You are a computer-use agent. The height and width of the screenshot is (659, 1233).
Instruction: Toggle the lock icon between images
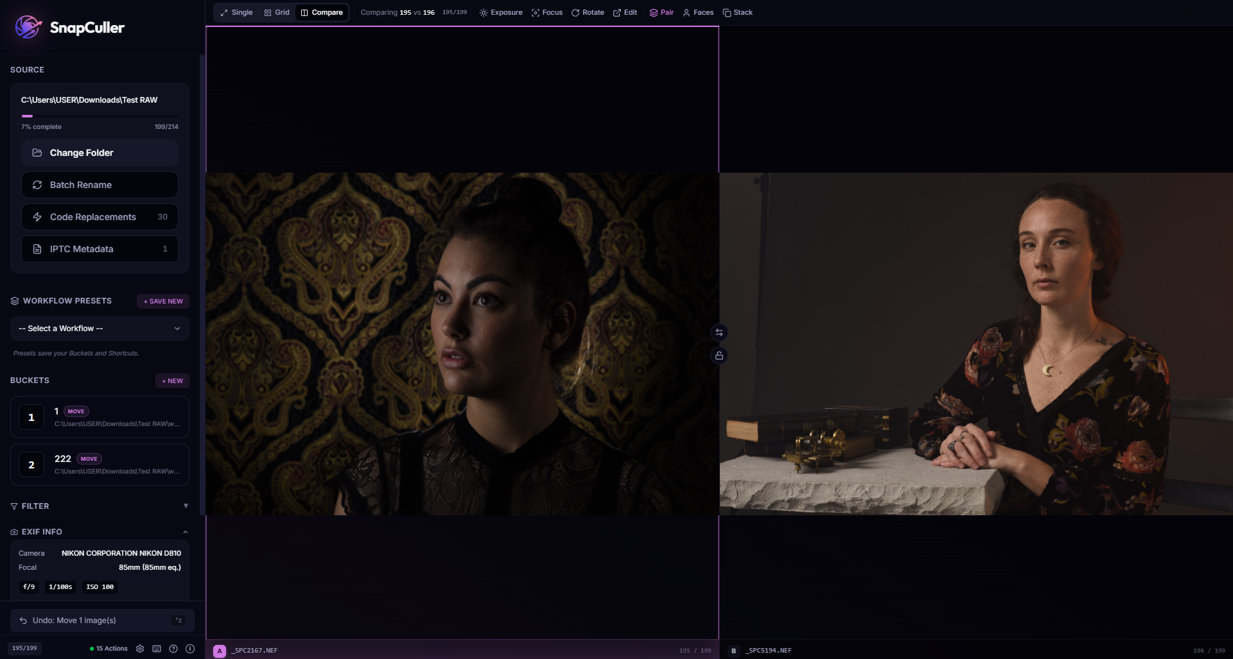[x=719, y=355]
